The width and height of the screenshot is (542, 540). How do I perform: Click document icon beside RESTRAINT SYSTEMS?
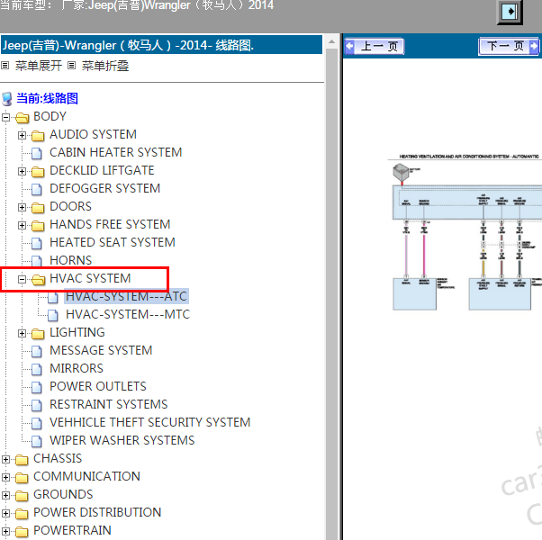pos(37,405)
